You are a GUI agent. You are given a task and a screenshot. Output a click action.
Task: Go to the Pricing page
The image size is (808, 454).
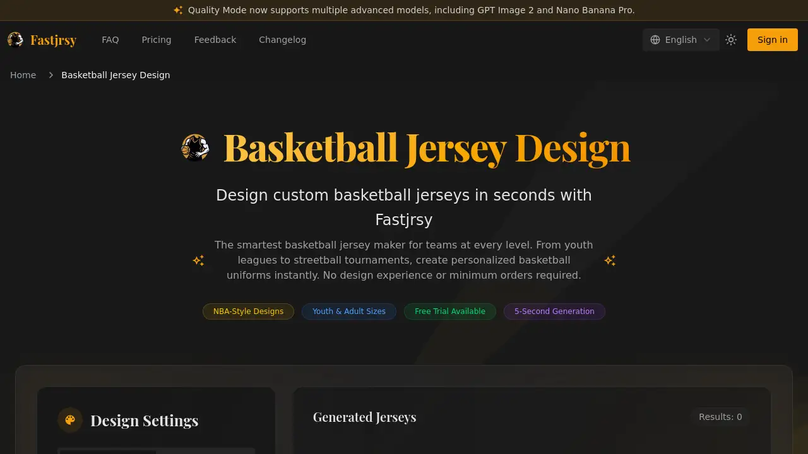(157, 40)
